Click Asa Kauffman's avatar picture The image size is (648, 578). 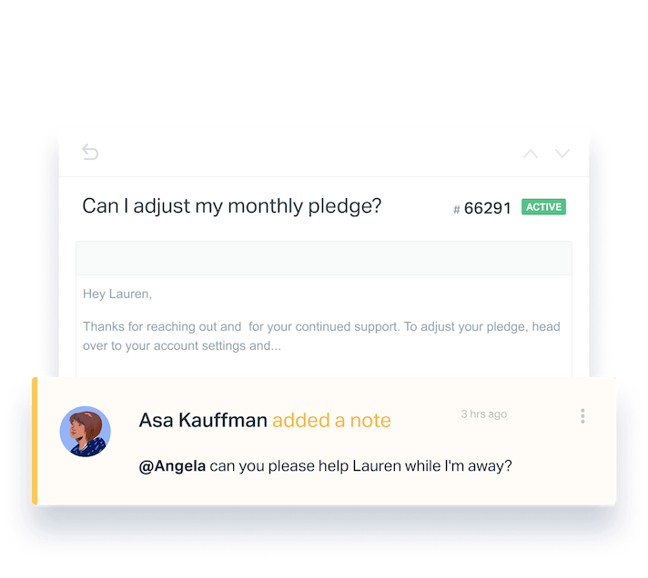86,432
